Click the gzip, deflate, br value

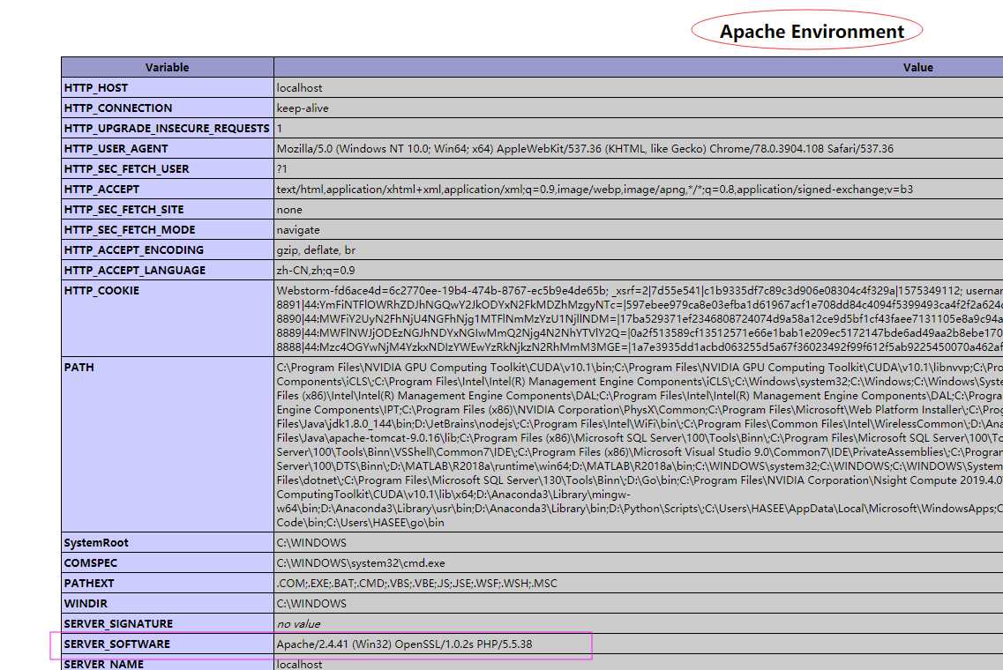316,250
